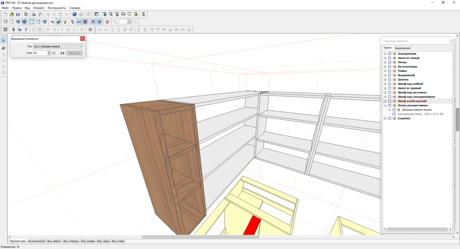Image resolution: width=460 pixels, height=249 pixels.
Task: Tick the checkbox for Мойка item
Action: click(x=390, y=71)
